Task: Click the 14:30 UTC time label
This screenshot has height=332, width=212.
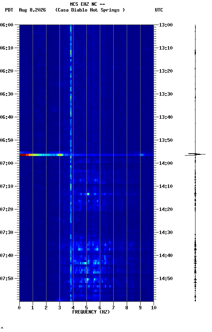Action: click(x=166, y=232)
